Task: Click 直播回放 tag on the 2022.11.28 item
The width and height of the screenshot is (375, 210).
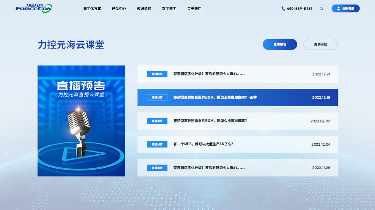Action: [157, 168]
